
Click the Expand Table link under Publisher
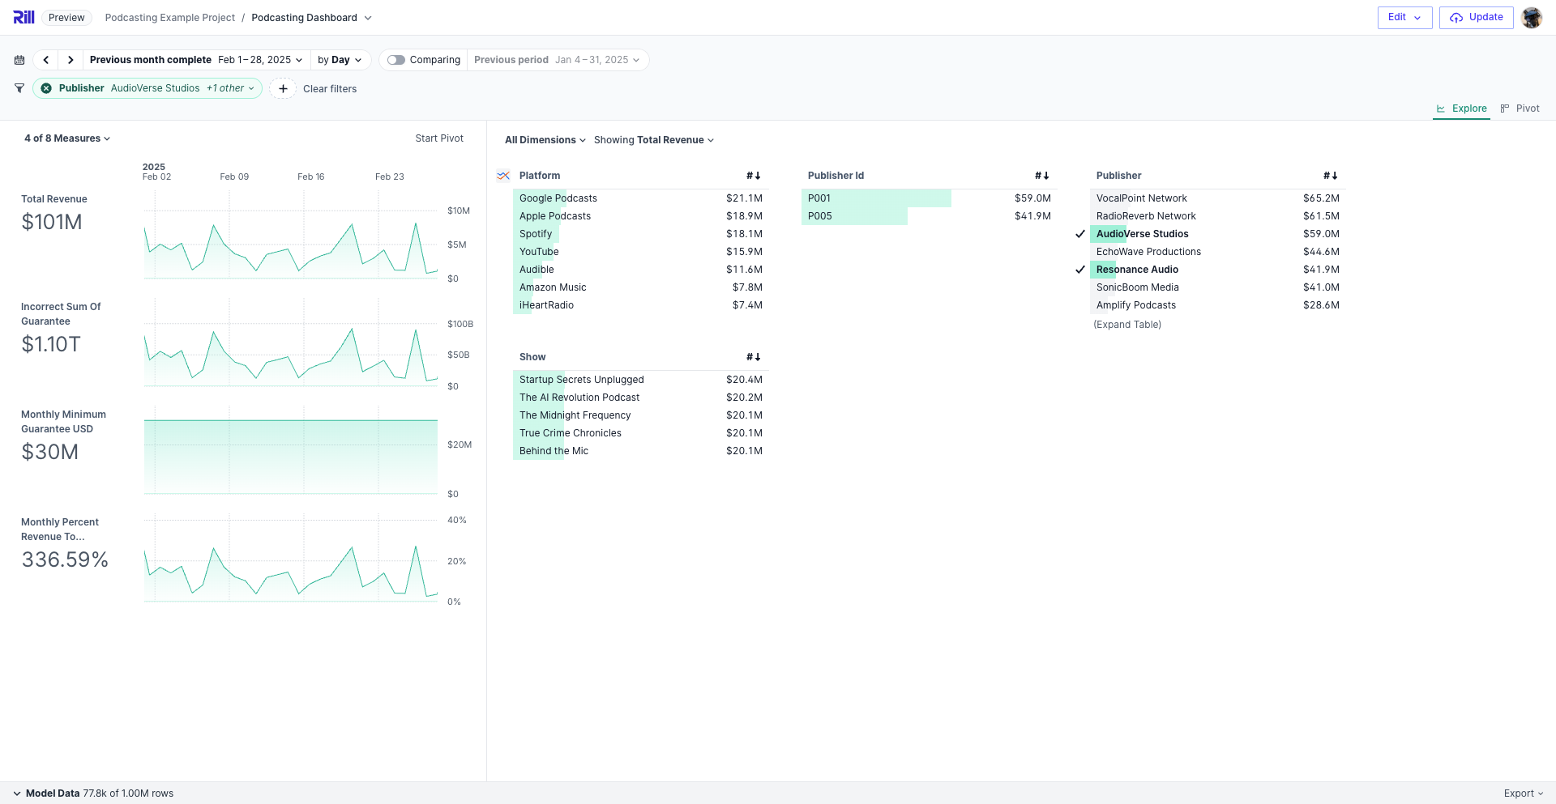click(1127, 325)
